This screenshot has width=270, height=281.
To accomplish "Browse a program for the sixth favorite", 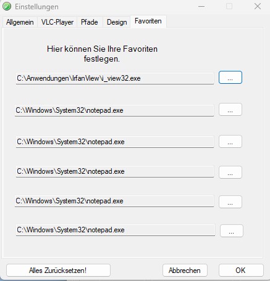I will (x=232, y=231).
